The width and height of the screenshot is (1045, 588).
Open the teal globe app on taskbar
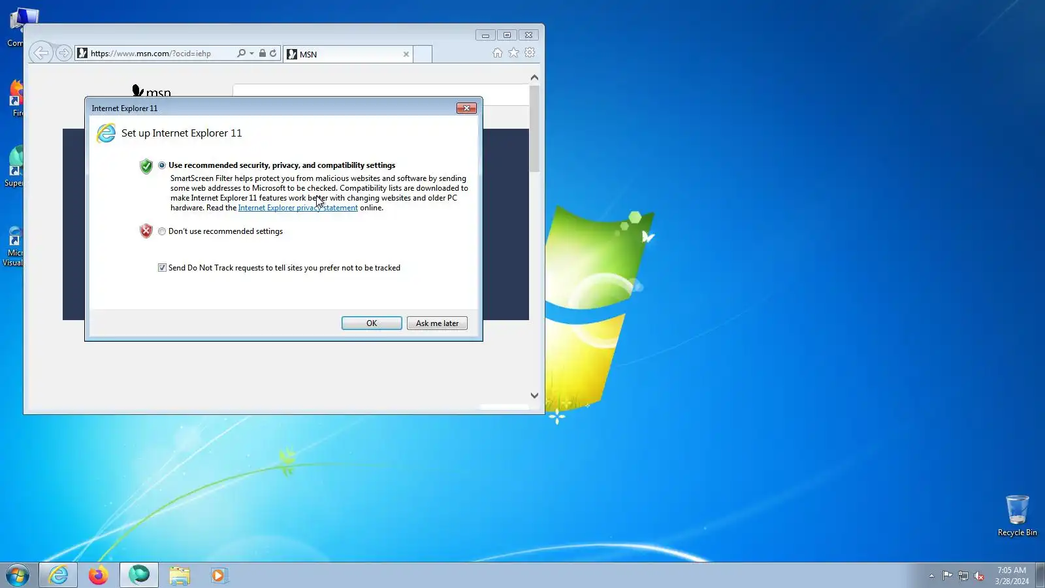pos(139,576)
